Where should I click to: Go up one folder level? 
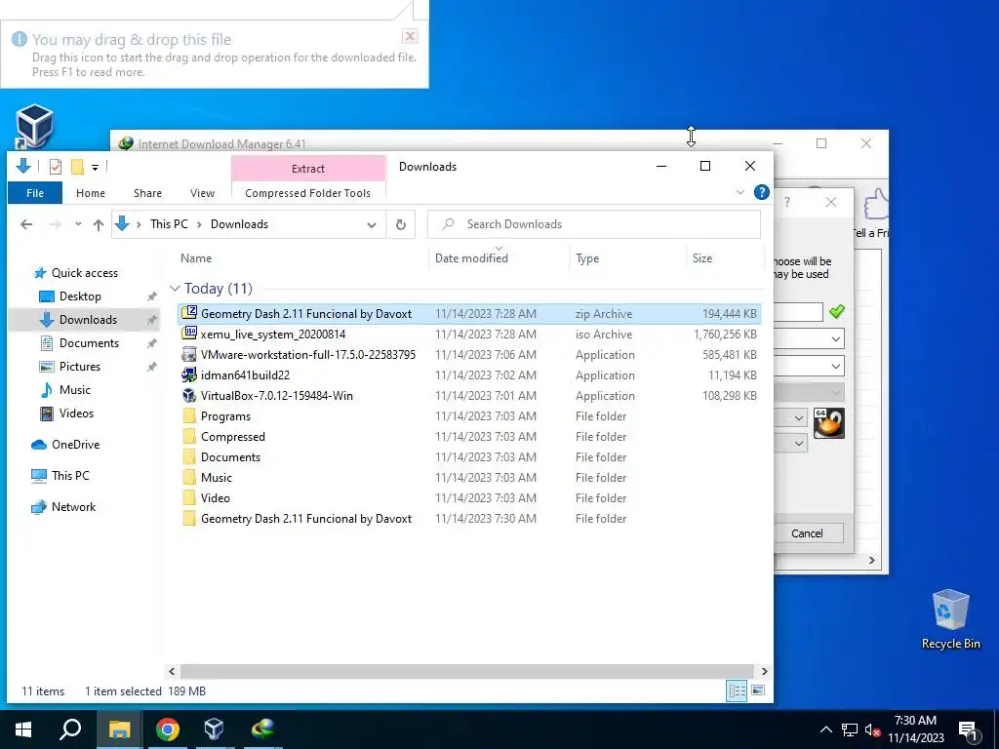pos(99,224)
